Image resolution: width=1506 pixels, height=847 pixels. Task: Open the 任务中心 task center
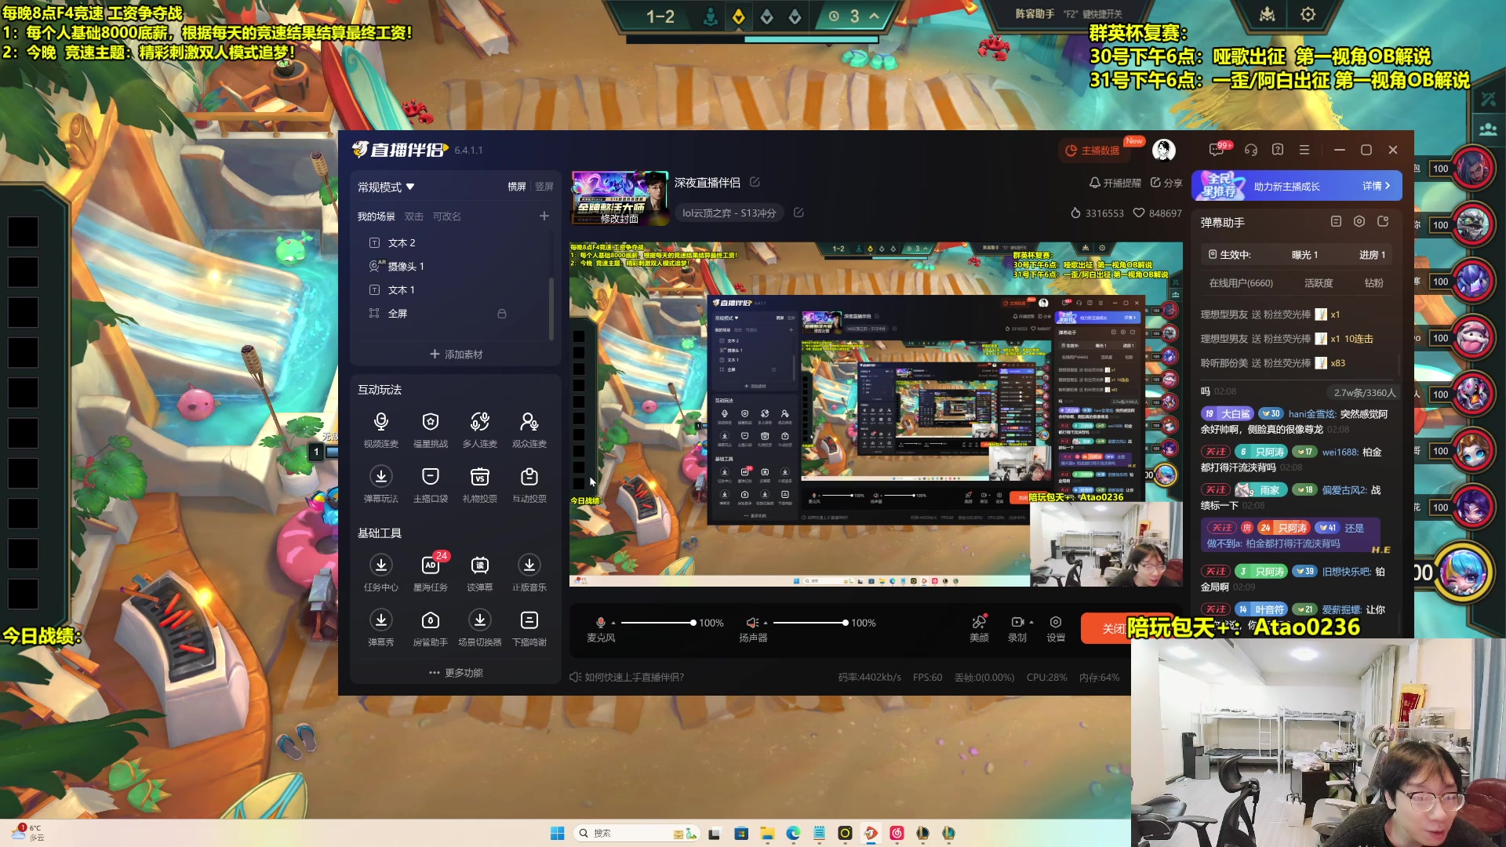click(x=380, y=573)
